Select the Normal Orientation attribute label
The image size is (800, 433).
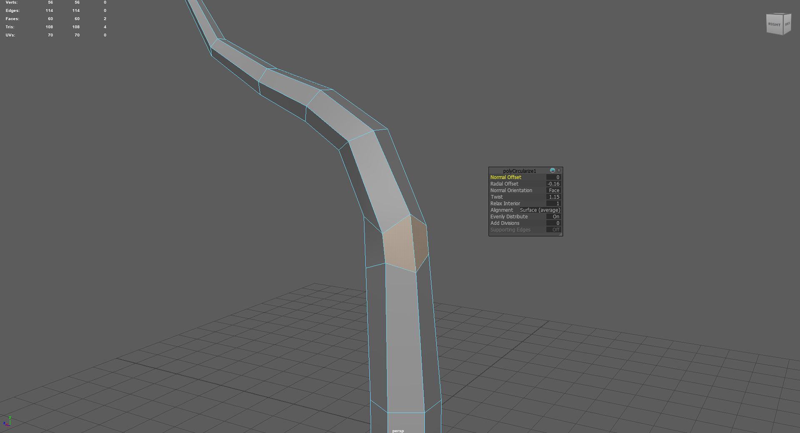pos(511,191)
